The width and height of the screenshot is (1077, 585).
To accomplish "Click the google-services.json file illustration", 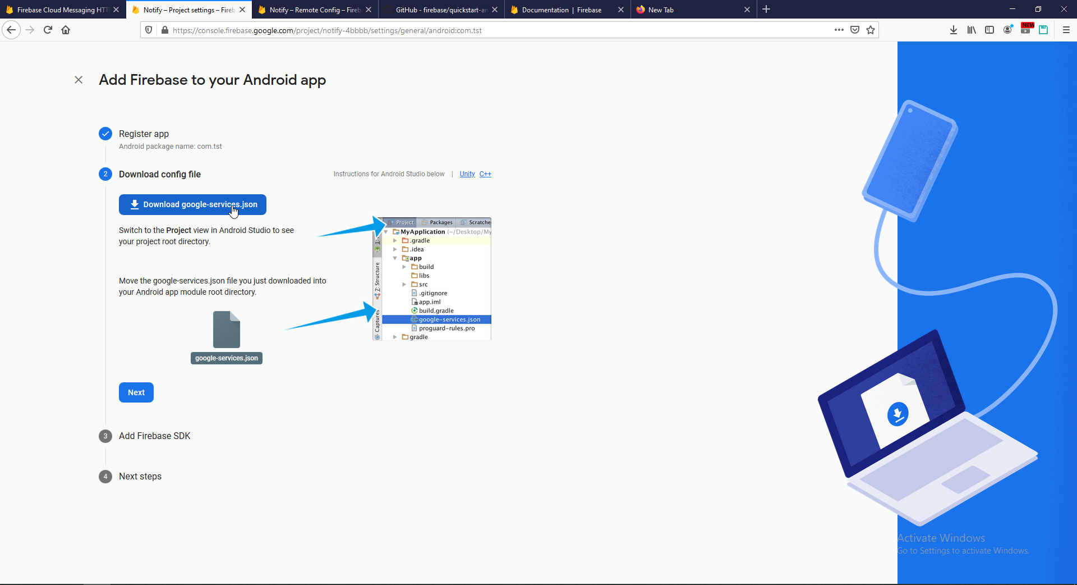I will pyautogui.click(x=227, y=337).
